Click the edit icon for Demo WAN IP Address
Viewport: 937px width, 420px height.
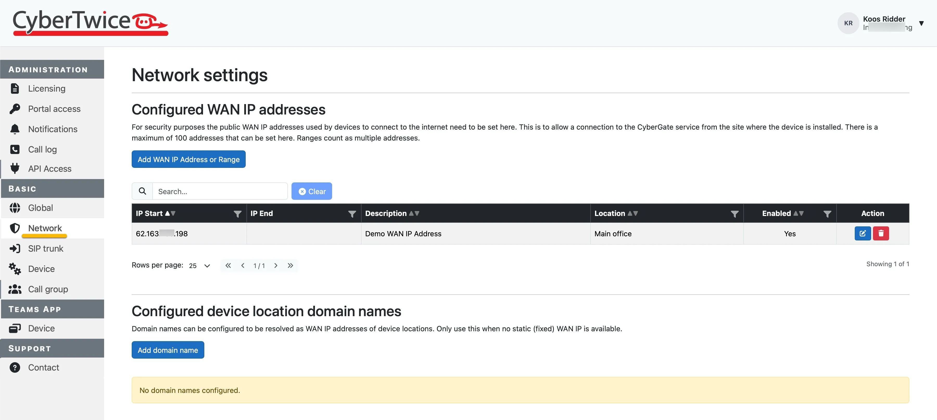click(863, 233)
